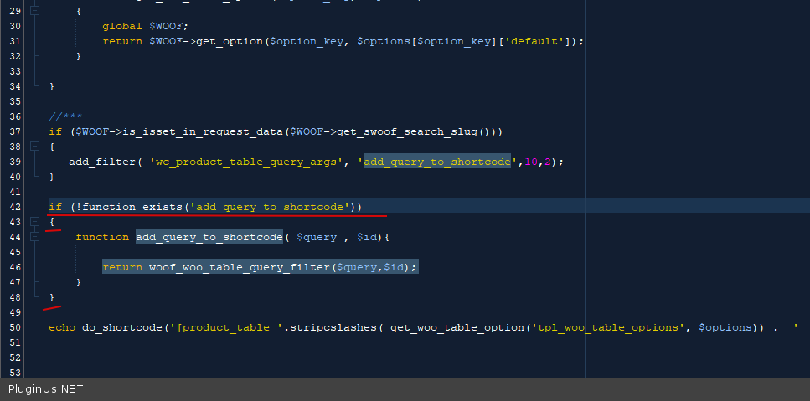Collapse the fold marker on line 29

click(34, 12)
